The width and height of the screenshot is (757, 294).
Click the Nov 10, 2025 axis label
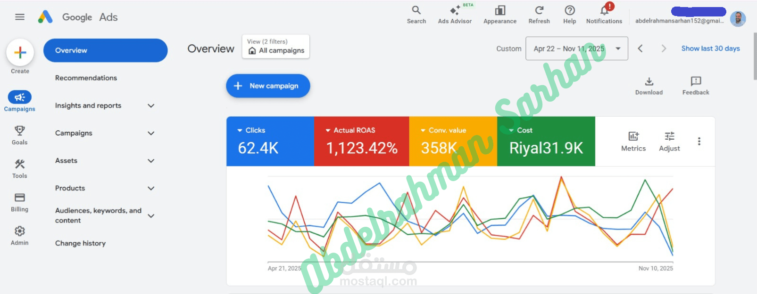[656, 268]
